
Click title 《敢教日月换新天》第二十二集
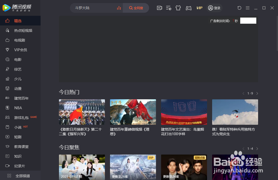pyautogui.click(x=80, y=132)
